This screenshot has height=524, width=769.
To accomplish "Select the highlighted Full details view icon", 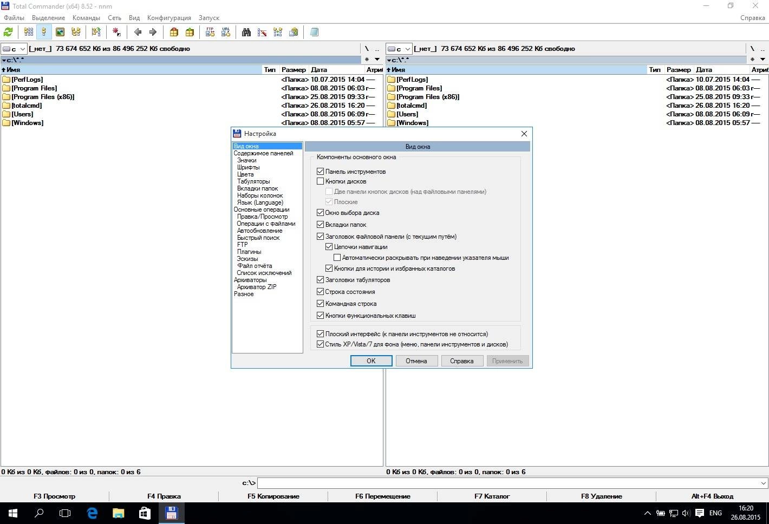I will point(44,32).
